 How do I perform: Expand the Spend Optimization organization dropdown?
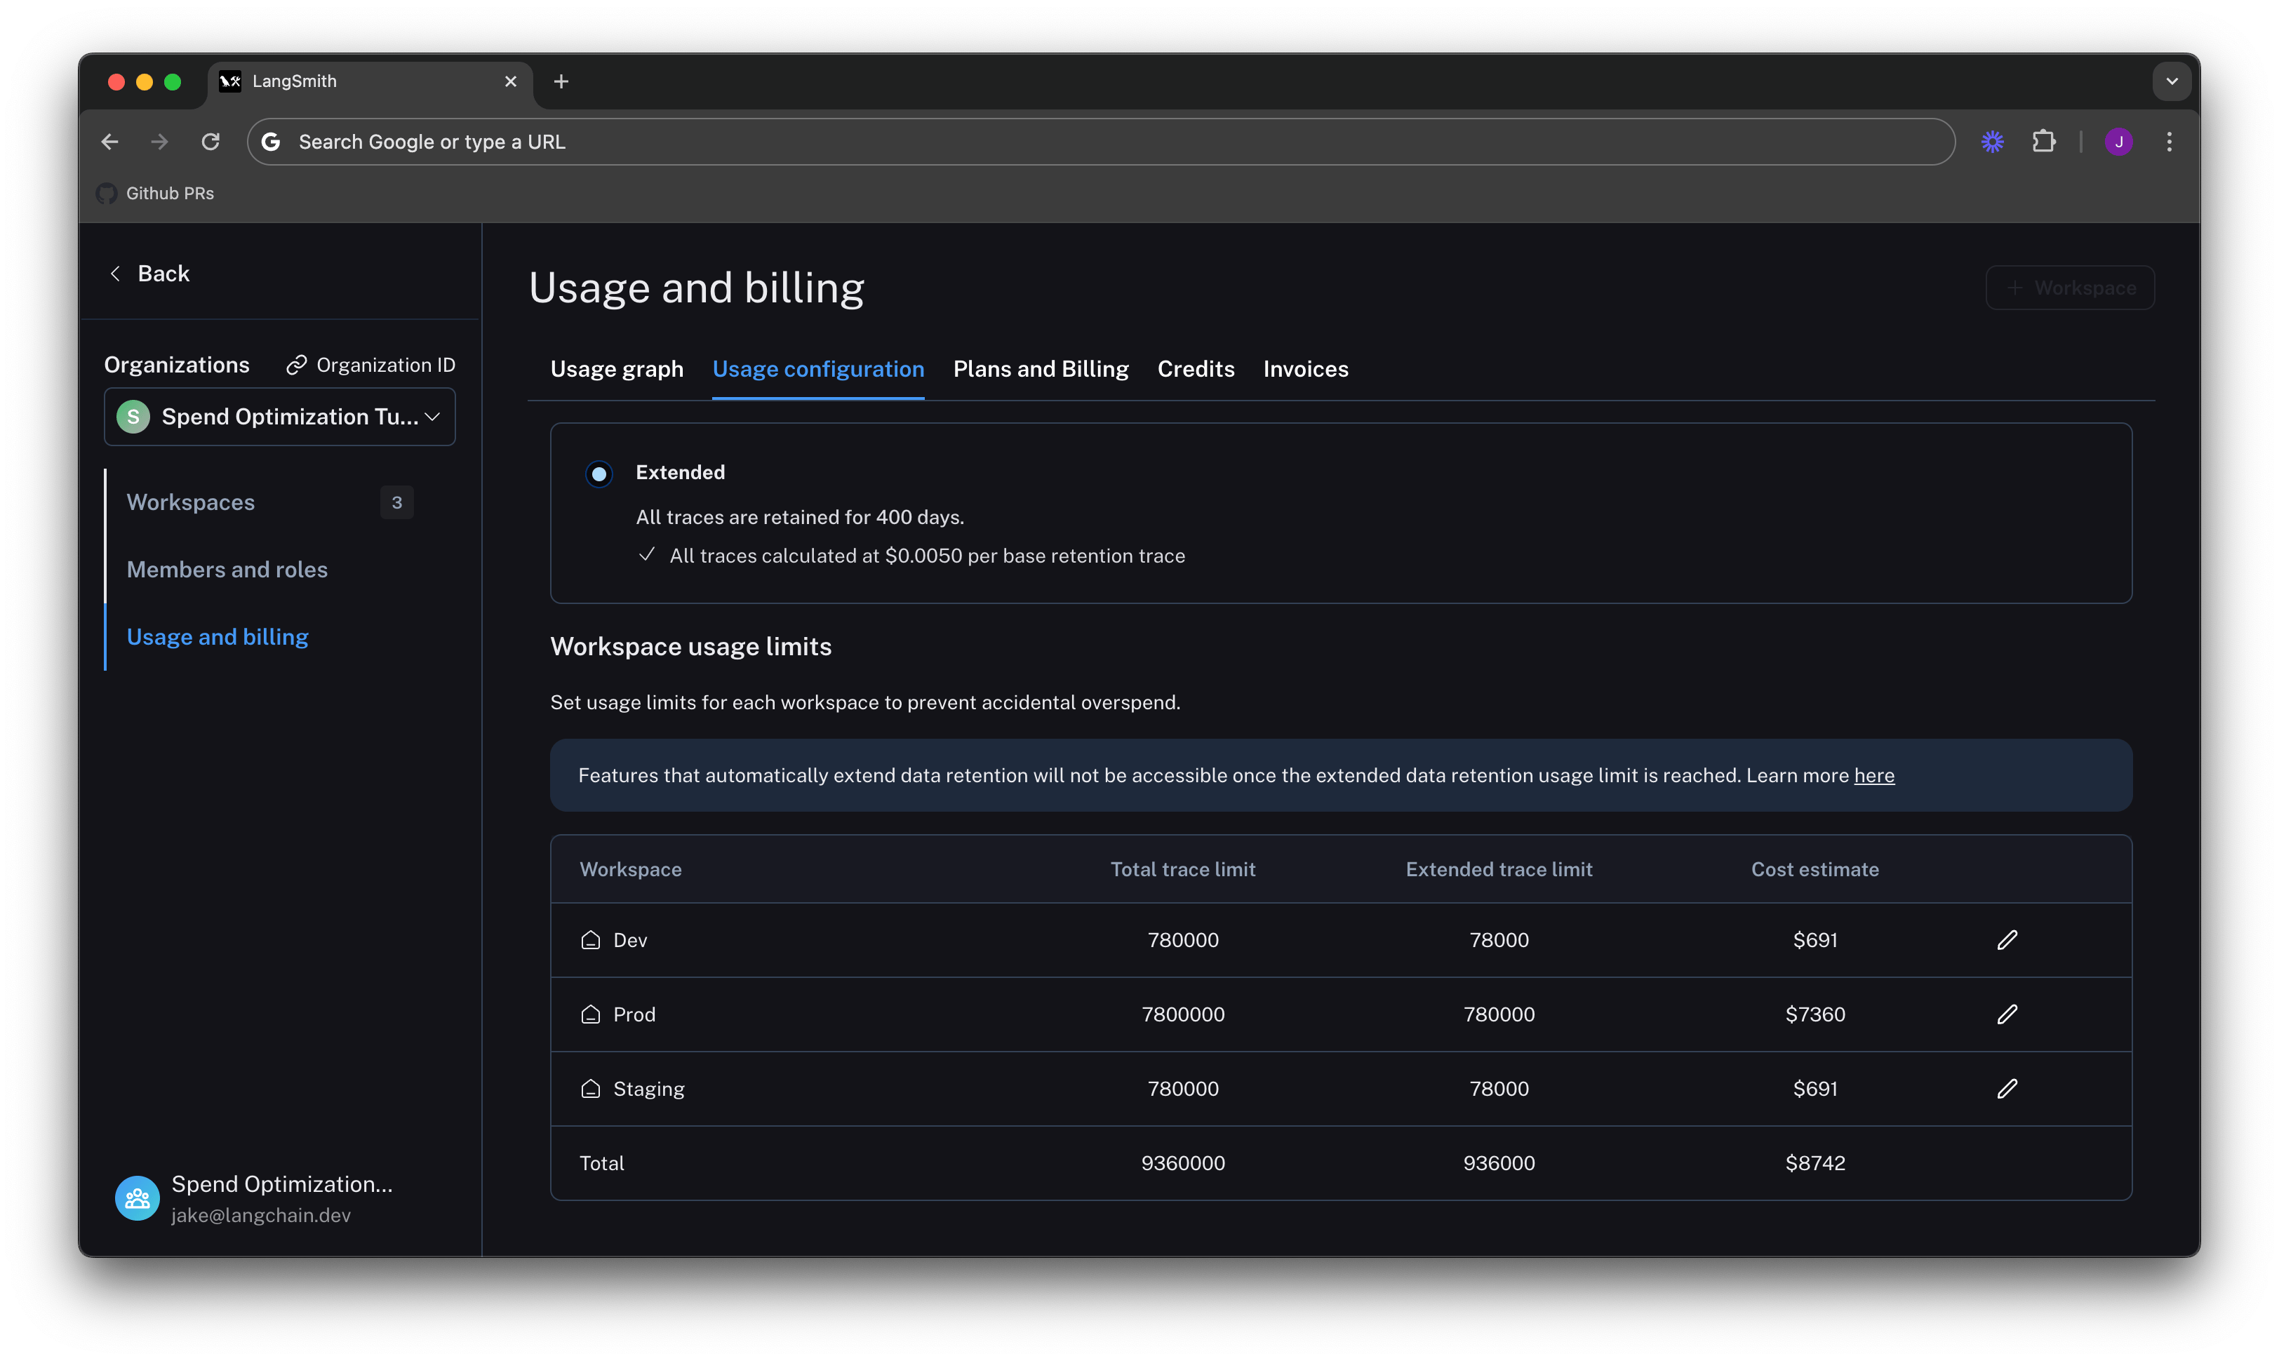[280, 417]
